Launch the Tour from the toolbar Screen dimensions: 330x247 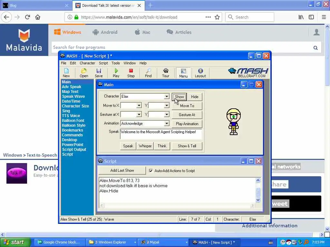166,73
